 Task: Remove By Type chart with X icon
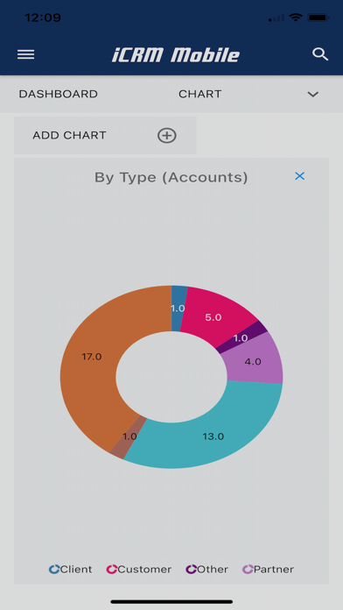pyautogui.click(x=299, y=176)
